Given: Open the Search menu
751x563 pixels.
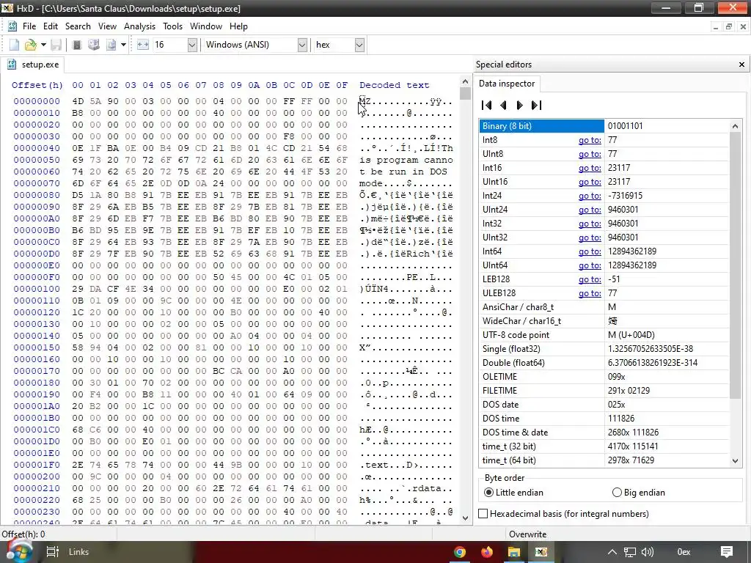Looking at the screenshot, I should tap(78, 26).
